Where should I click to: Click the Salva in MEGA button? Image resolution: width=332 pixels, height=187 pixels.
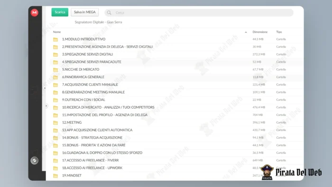pyautogui.click(x=85, y=12)
